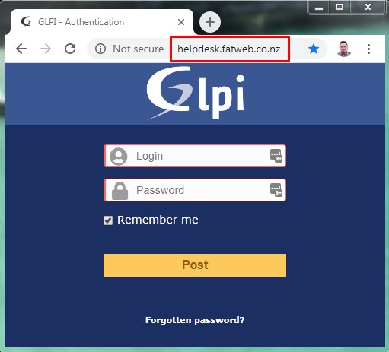The image size is (389, 352).
Task: Reload the GLPI page
Action: [70, 49]
